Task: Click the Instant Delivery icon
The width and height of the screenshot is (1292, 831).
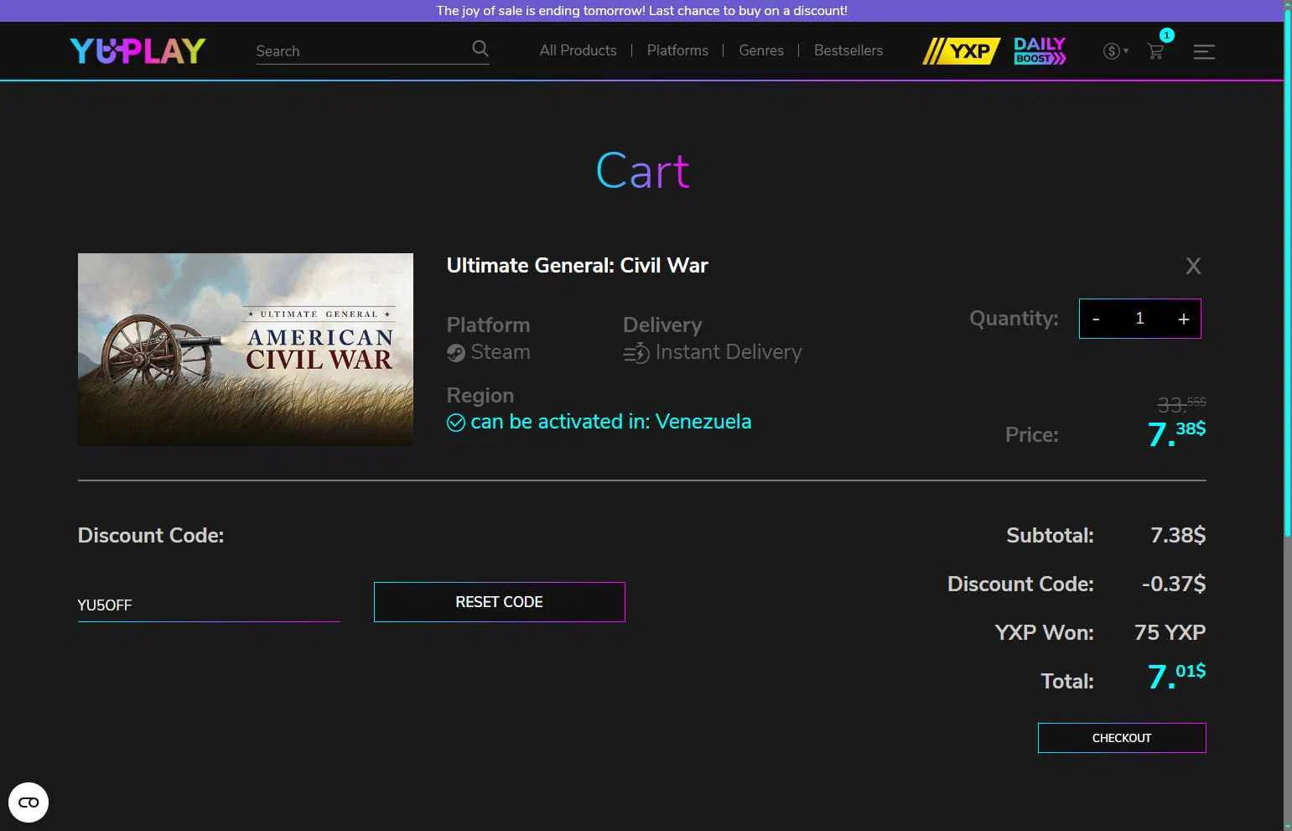Action: (636, 354)
